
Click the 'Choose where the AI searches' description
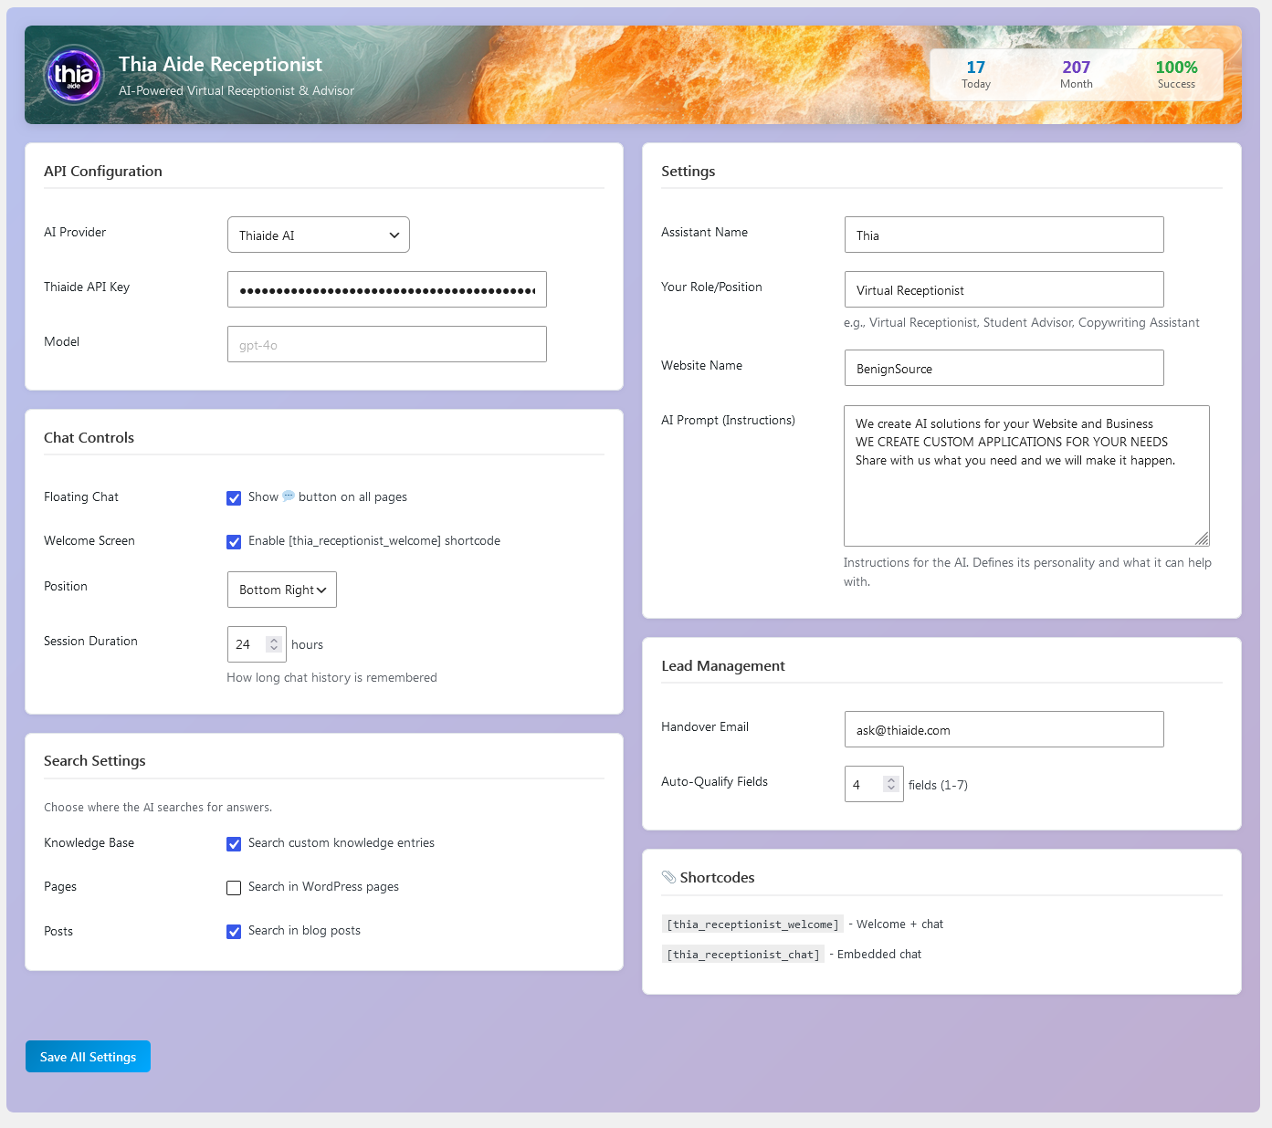[x=158, y=807]
